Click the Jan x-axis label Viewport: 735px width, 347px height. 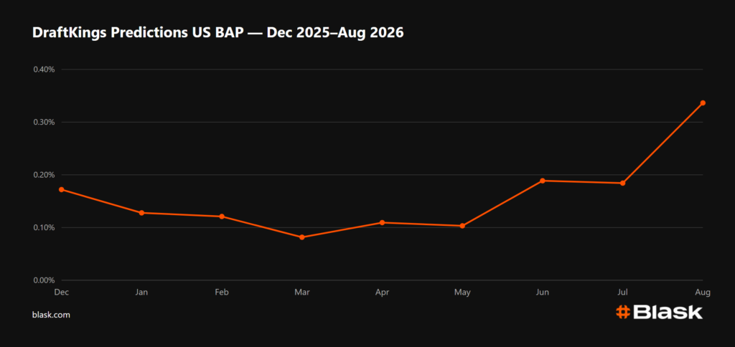(x=141, y=293)
